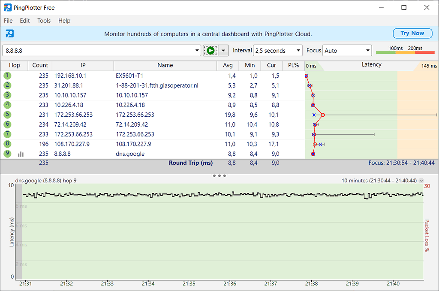Maximize the PingPlotter window

pos(404,8)
